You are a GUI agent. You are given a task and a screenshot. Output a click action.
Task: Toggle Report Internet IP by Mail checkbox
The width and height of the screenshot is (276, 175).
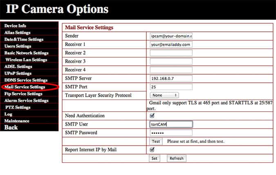[x=153, y=150]
